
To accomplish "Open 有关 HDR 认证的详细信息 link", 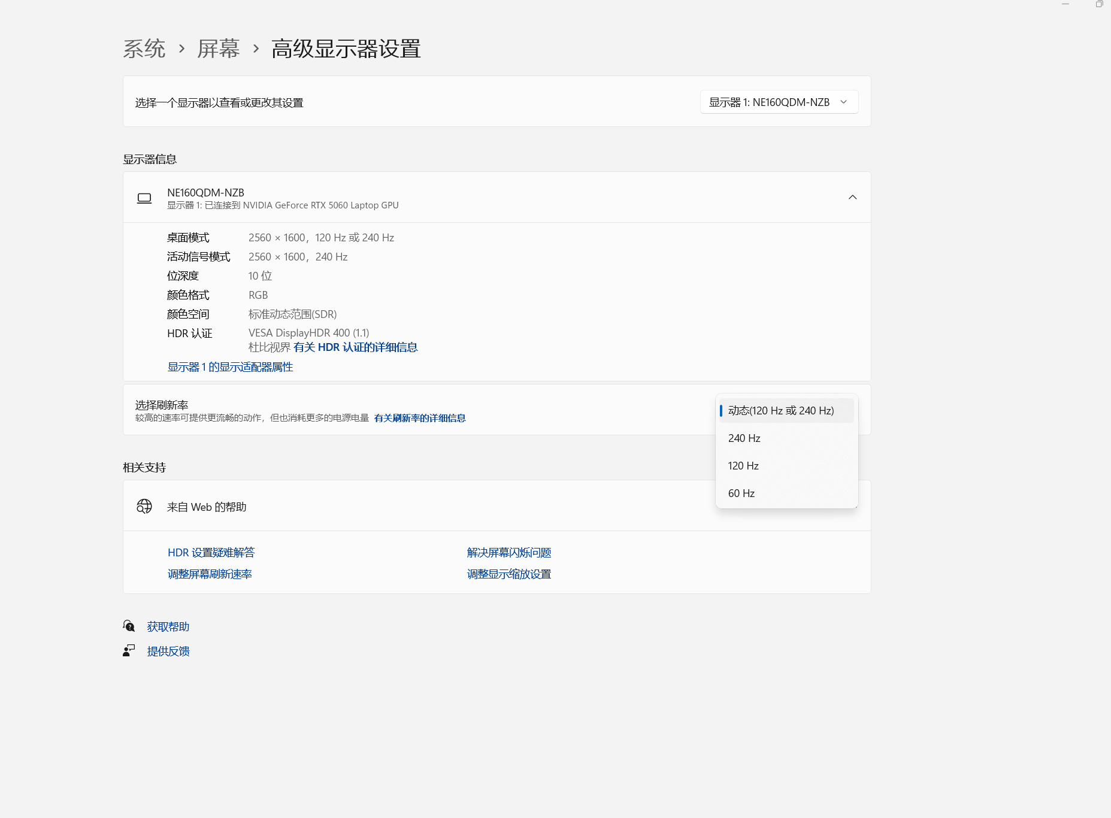I will pyautogui.click(x=355, y=347).
